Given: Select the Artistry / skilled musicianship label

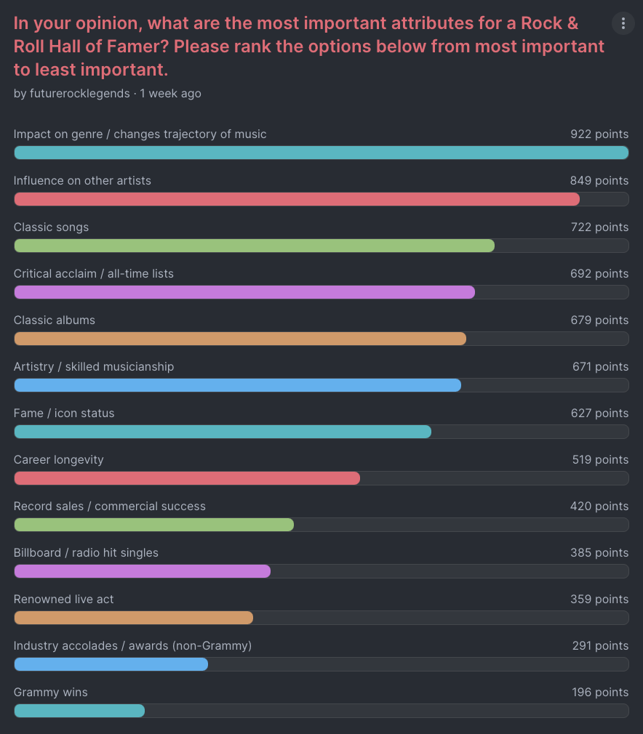Looking at the screenshot, I should [x=94, y=367].
